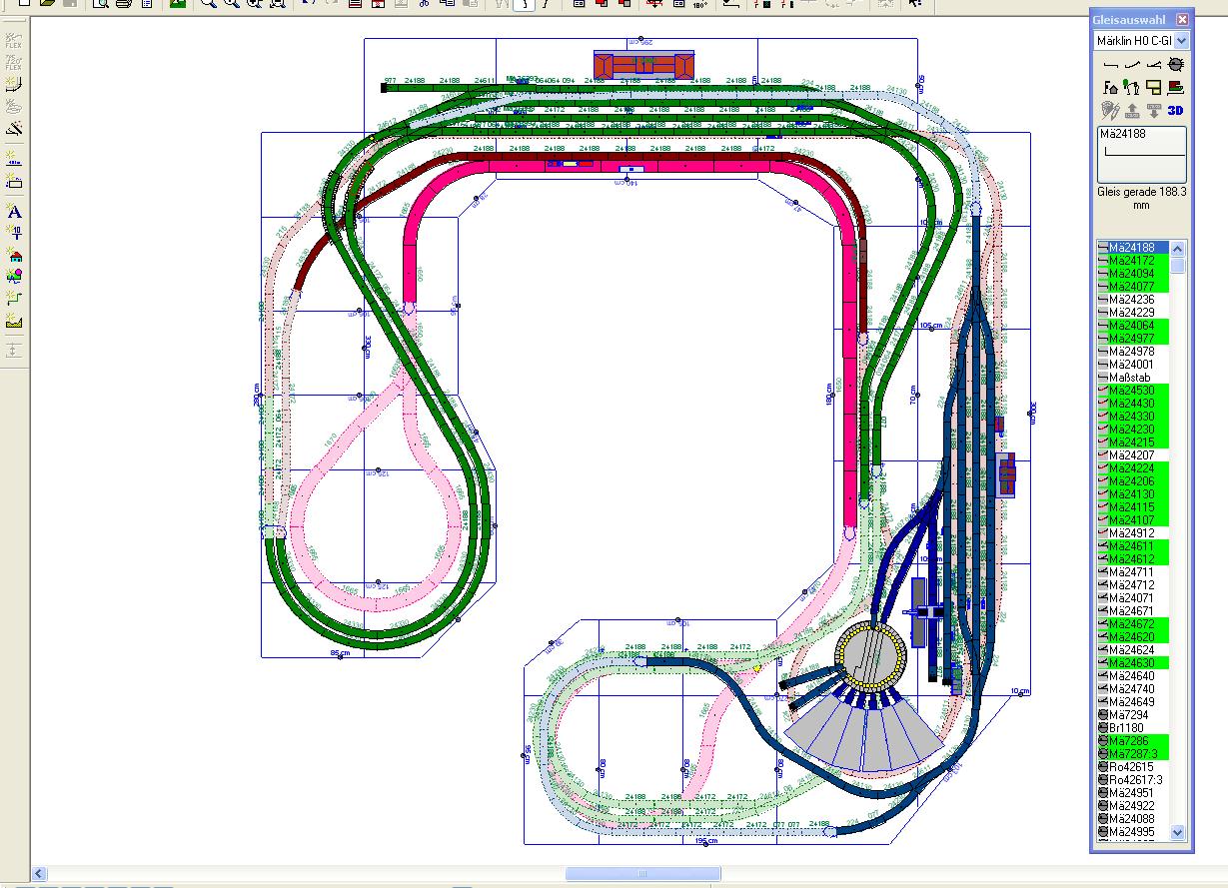Image resolution: width=1228 pixels, height=888 pixels.
Task: Select Ro42615 in the track list
Action: [x=1133, y=767]
